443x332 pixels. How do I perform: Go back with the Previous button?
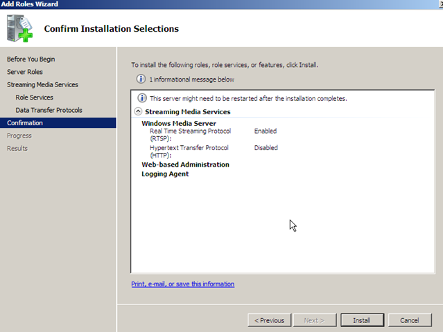pyautogui.click(x=269, y=320)
